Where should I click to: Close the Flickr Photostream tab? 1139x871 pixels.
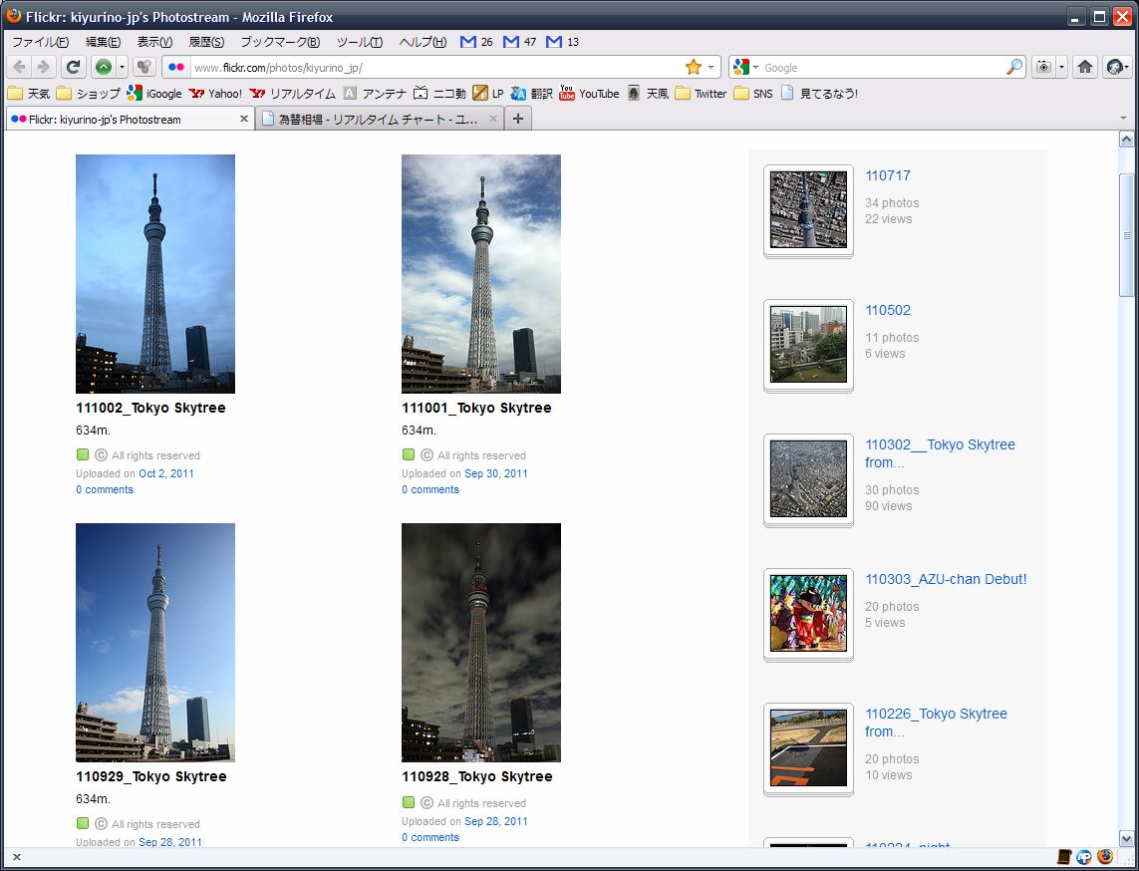244,119
